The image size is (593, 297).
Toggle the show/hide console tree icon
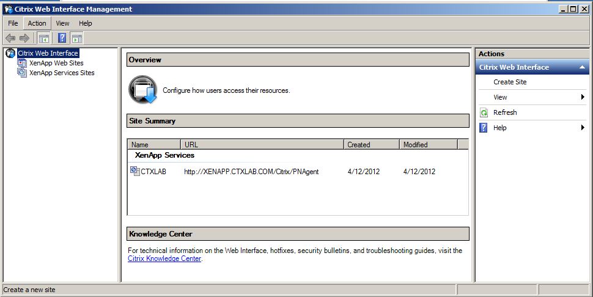pos(44,38)
